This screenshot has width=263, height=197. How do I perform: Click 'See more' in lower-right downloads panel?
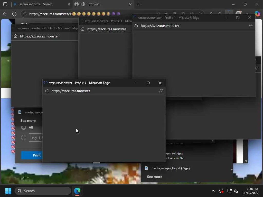[155, 177]
